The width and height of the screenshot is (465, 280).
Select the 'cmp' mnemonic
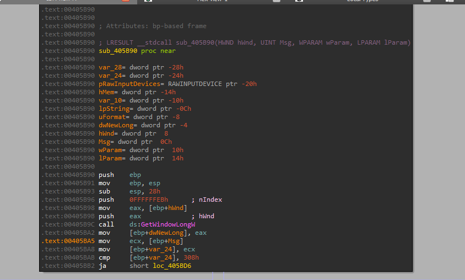(104, 258)
